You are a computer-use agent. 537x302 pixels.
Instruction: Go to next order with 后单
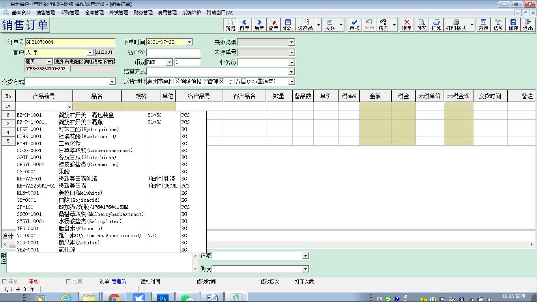(259, 25)
